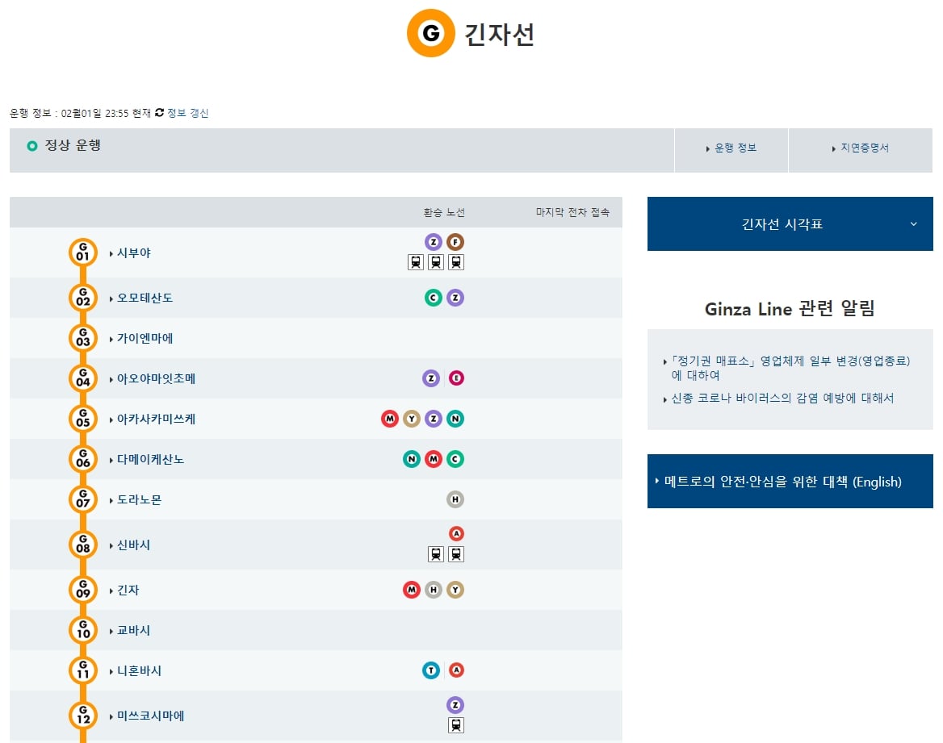The image size is (943, 743).
Task: Click the refresh icon beside 정보 갱신
Action: click(x=159, y=112)
